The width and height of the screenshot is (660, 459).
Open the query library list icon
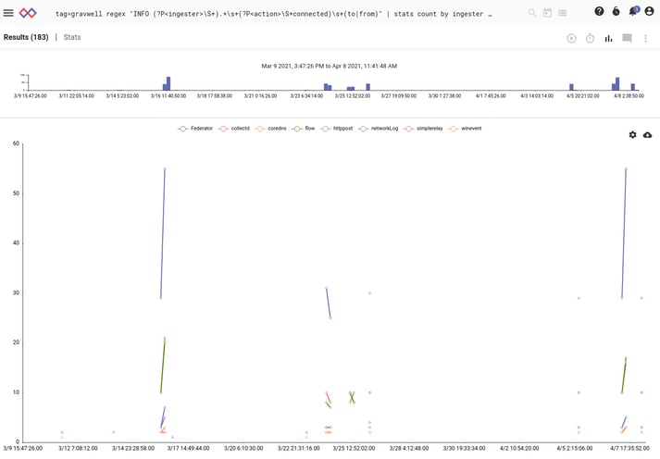(563, 13)
